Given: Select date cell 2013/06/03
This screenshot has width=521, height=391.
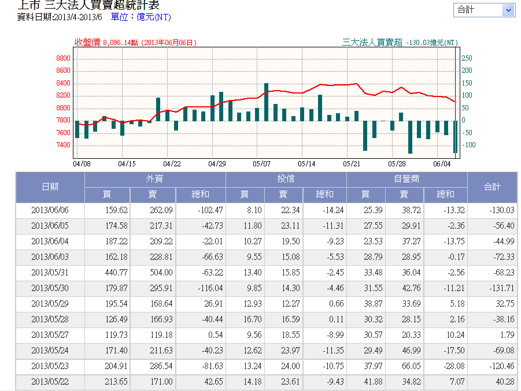Looking at the screenshot, I should (x=50, y=257).
